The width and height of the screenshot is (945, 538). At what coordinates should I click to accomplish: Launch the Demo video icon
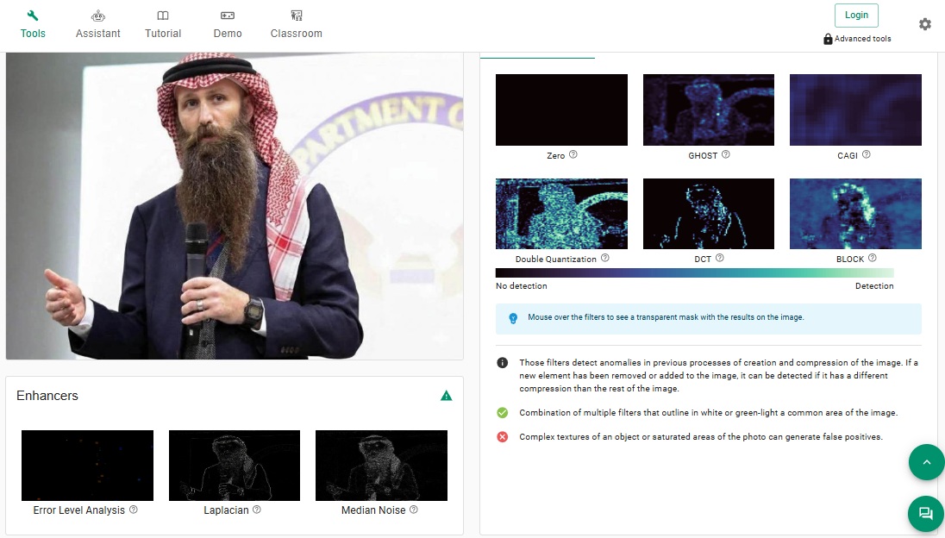(227, 15)
